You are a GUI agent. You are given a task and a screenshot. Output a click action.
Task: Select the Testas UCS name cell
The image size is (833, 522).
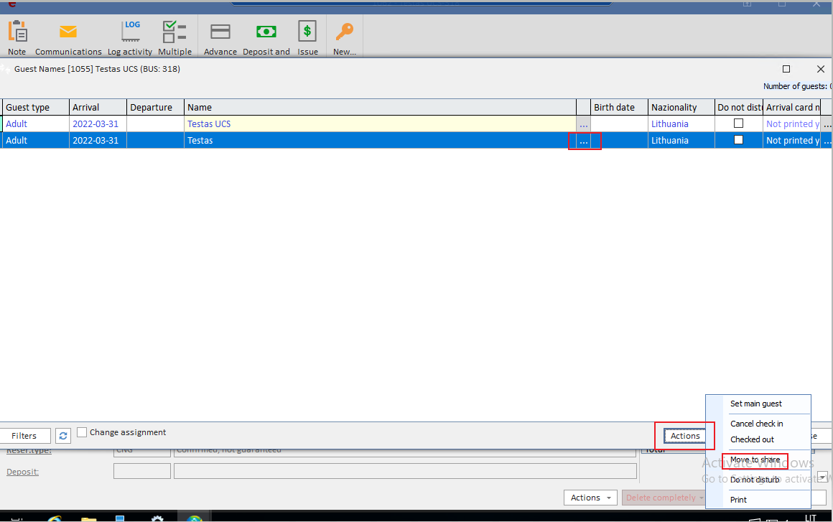point(380,123)
